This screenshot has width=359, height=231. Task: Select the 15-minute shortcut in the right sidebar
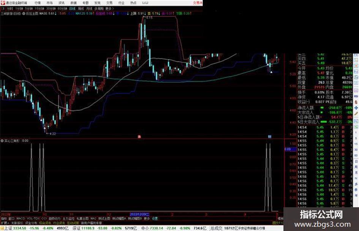(x=356, y=144)
